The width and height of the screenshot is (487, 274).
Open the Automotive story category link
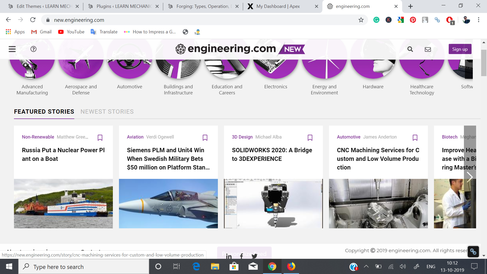(349, 137)
